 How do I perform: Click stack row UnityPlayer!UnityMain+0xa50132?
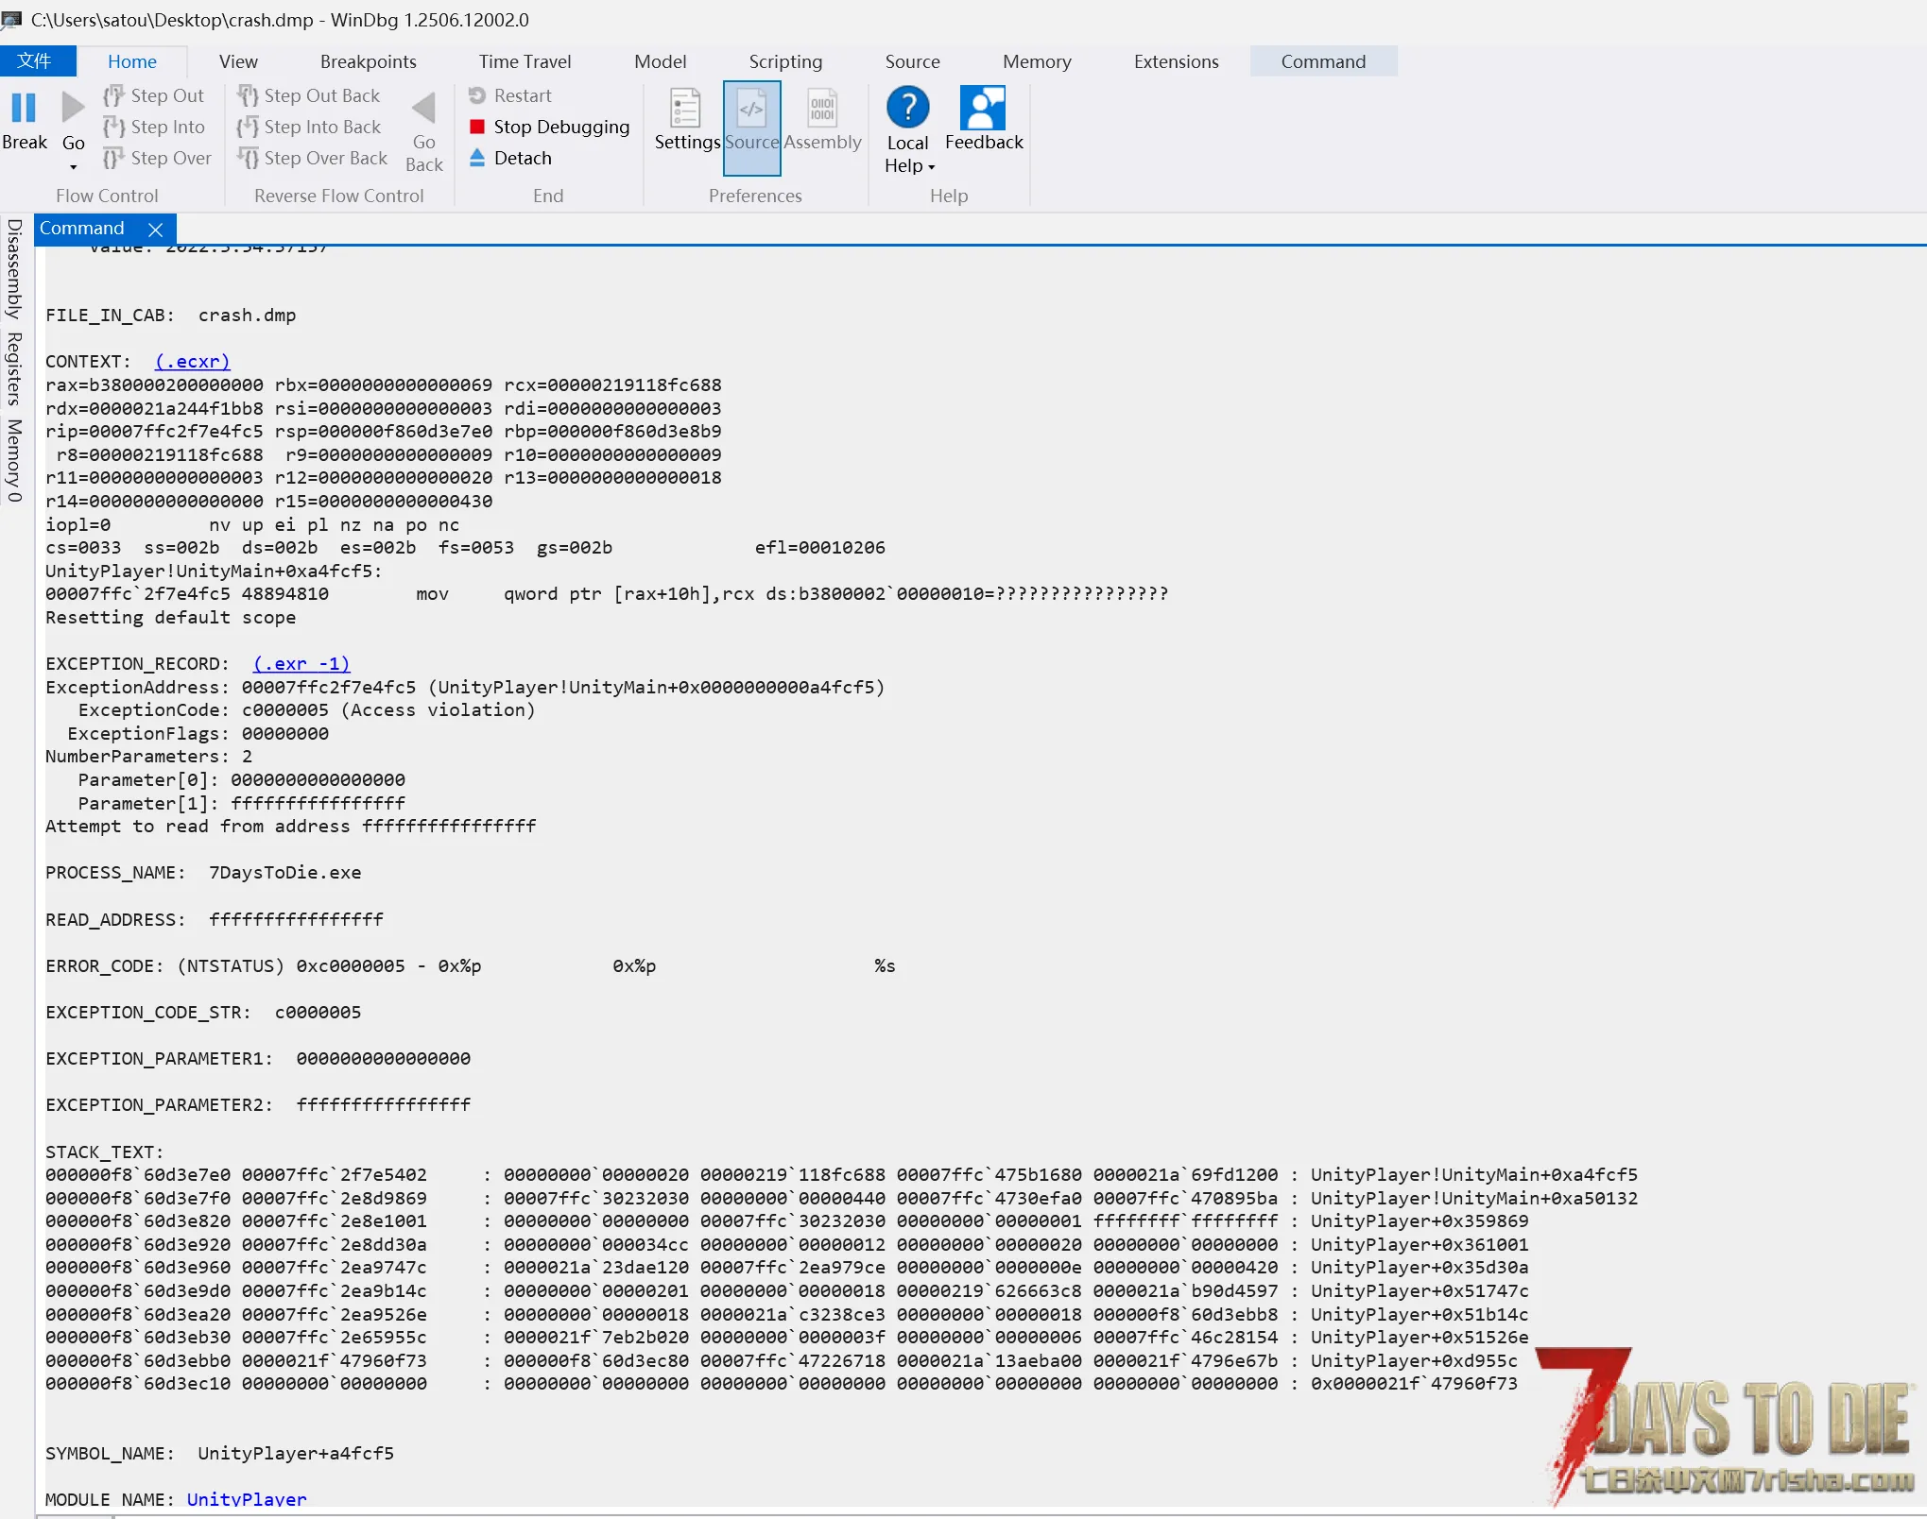[x=842, y=1199]
